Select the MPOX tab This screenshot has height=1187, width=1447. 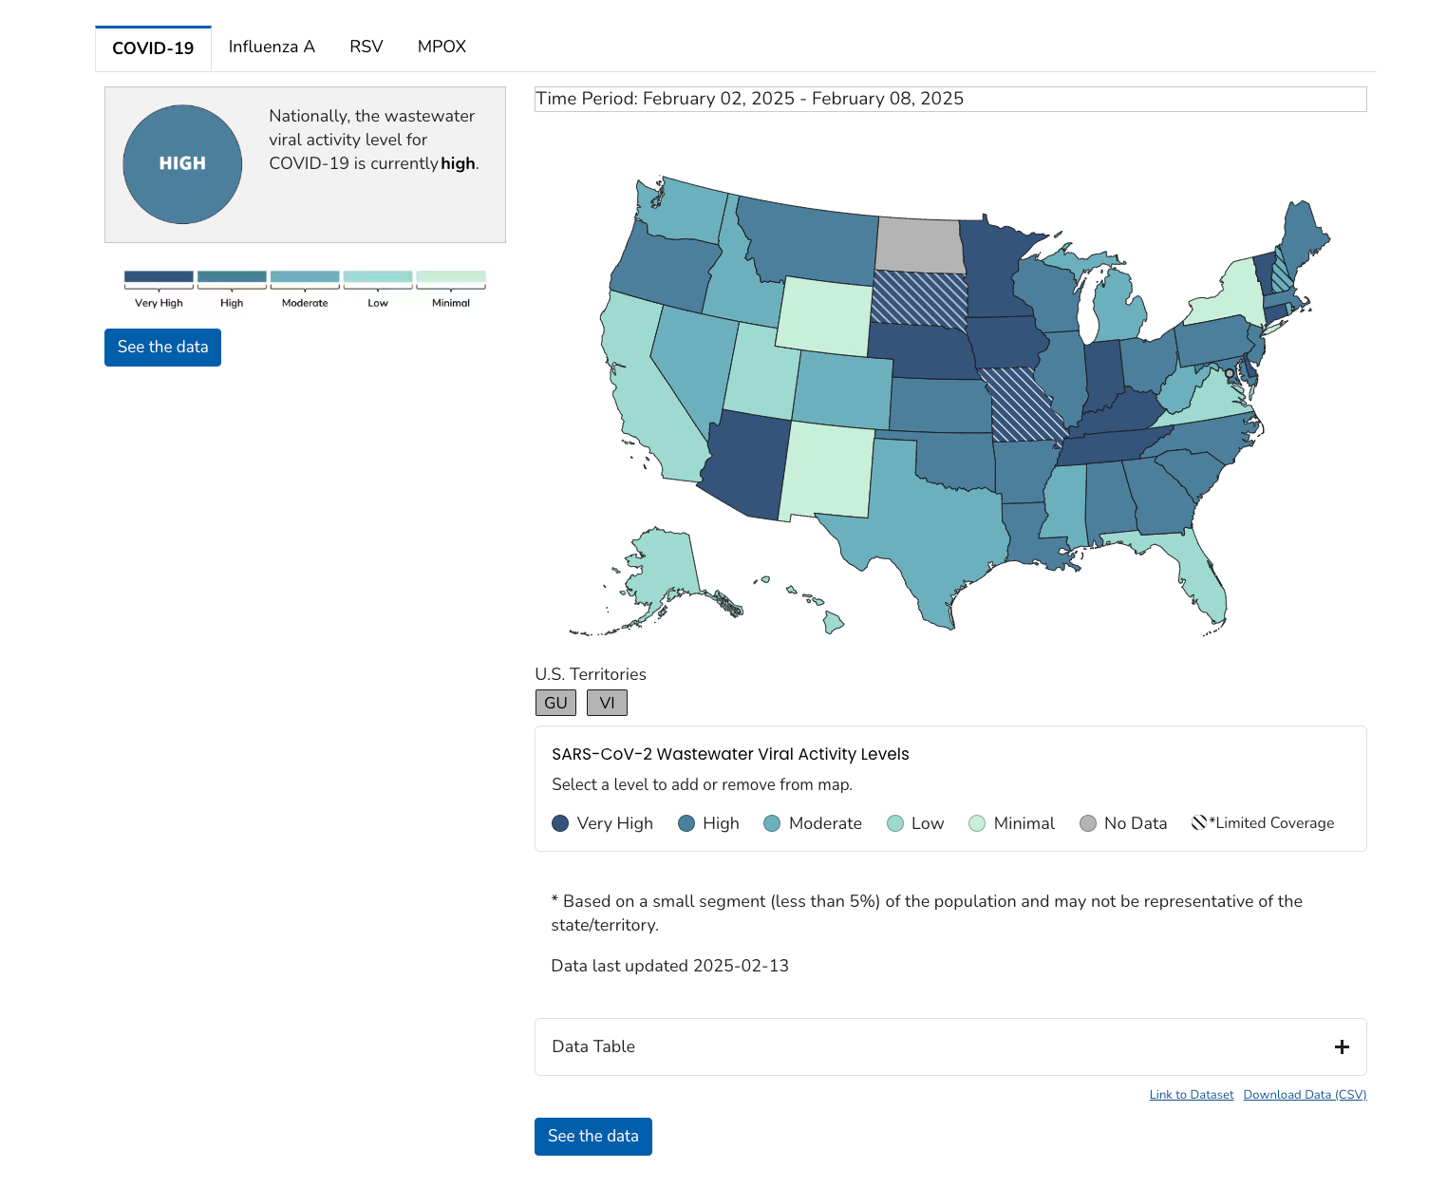442,47
